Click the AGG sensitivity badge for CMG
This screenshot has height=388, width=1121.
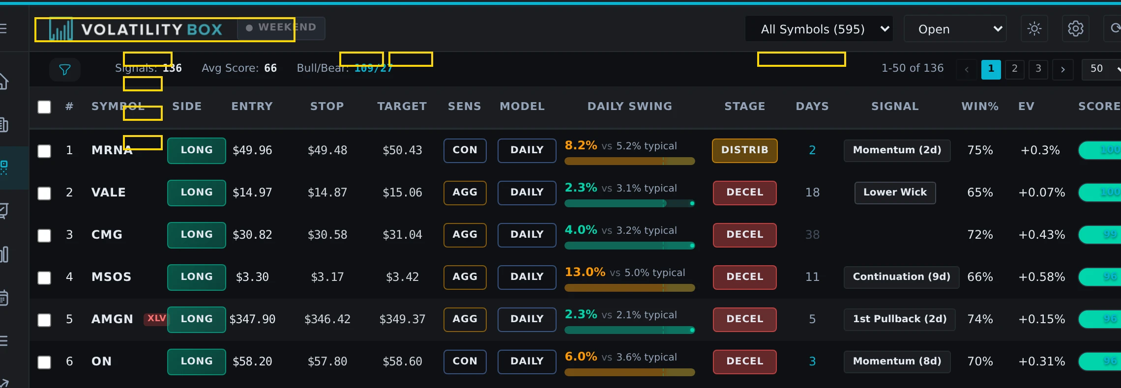[465, 235]
